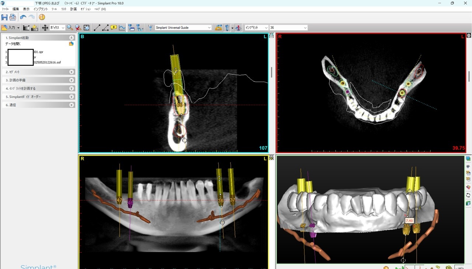Click the upper 3D label icon
The height and width of the screenshot is (269, 472).
click(468, 173)
